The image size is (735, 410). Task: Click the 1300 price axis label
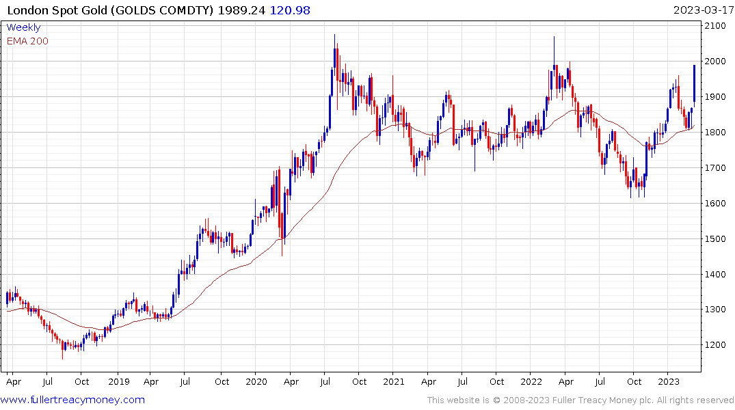coord(715,310)
